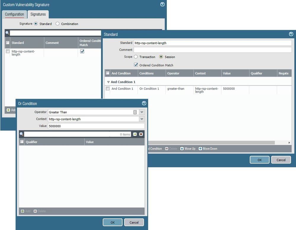Open help icon in Standard dialog
This screenshot has width=296, height=230.
(x=291, y=34)
